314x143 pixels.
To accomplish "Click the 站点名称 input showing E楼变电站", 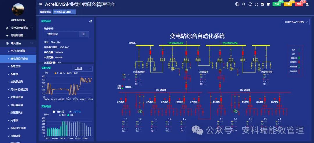I will click(61, 34).
